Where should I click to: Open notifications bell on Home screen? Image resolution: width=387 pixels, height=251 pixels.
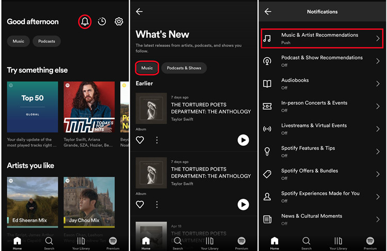coord(85,22)
